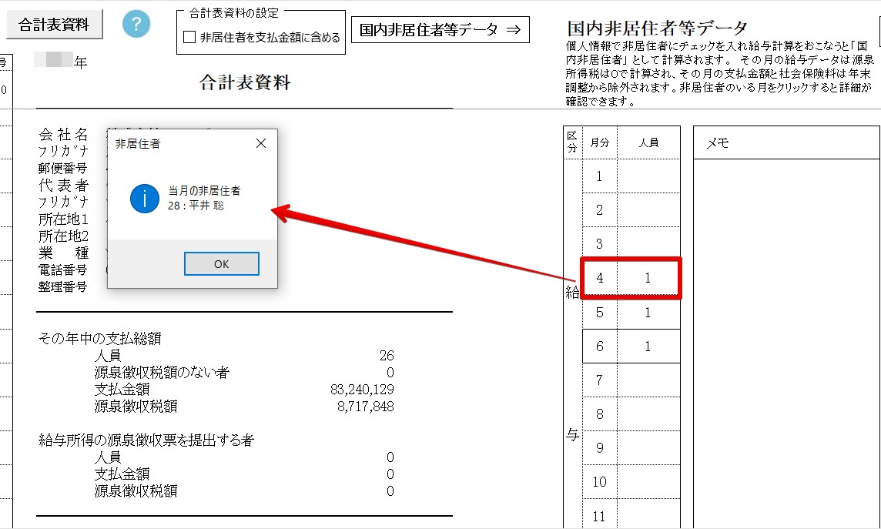
Task: Click the 源泉徴収税額 value 8,717,848
Action: tap(365, 406)
